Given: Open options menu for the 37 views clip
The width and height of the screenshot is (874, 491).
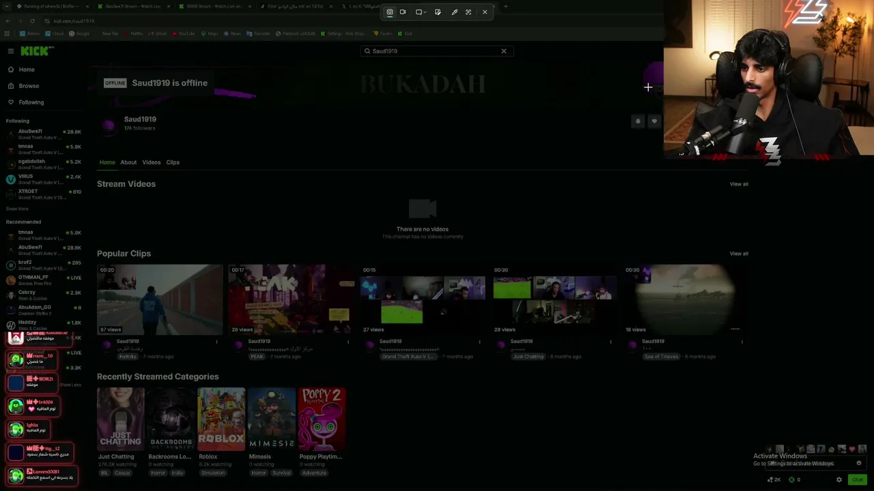Looking at the screenshot, I should click(x=216, y=342).
